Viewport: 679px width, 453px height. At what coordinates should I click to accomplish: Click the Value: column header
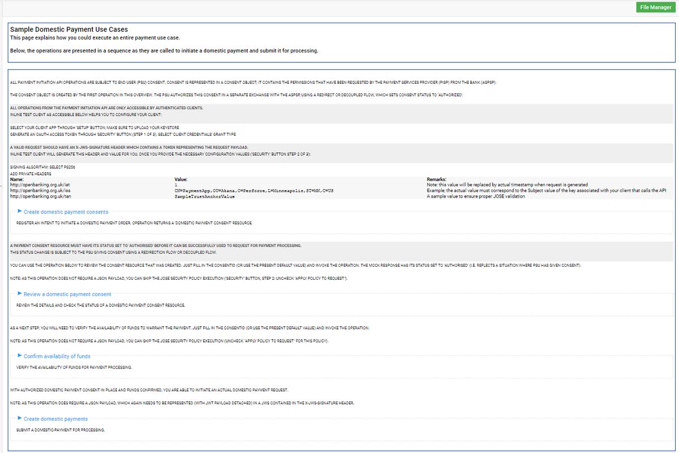click(x=182, y=179)
